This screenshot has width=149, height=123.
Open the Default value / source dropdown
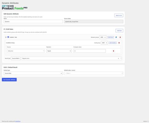[94, 73]
